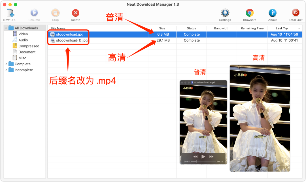Click Complete status of stodownload.jpg
Image resolution: width=306 pixels, height=182 pixels.
(x=192, y=34)
